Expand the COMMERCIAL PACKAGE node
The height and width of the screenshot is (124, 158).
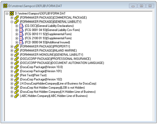click(12, 18)
